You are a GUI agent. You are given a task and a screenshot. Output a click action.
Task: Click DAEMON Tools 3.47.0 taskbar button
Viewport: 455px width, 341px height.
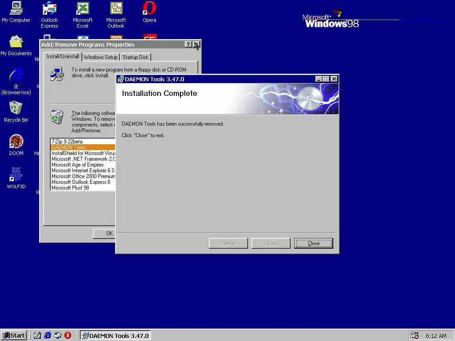[115, 336]
